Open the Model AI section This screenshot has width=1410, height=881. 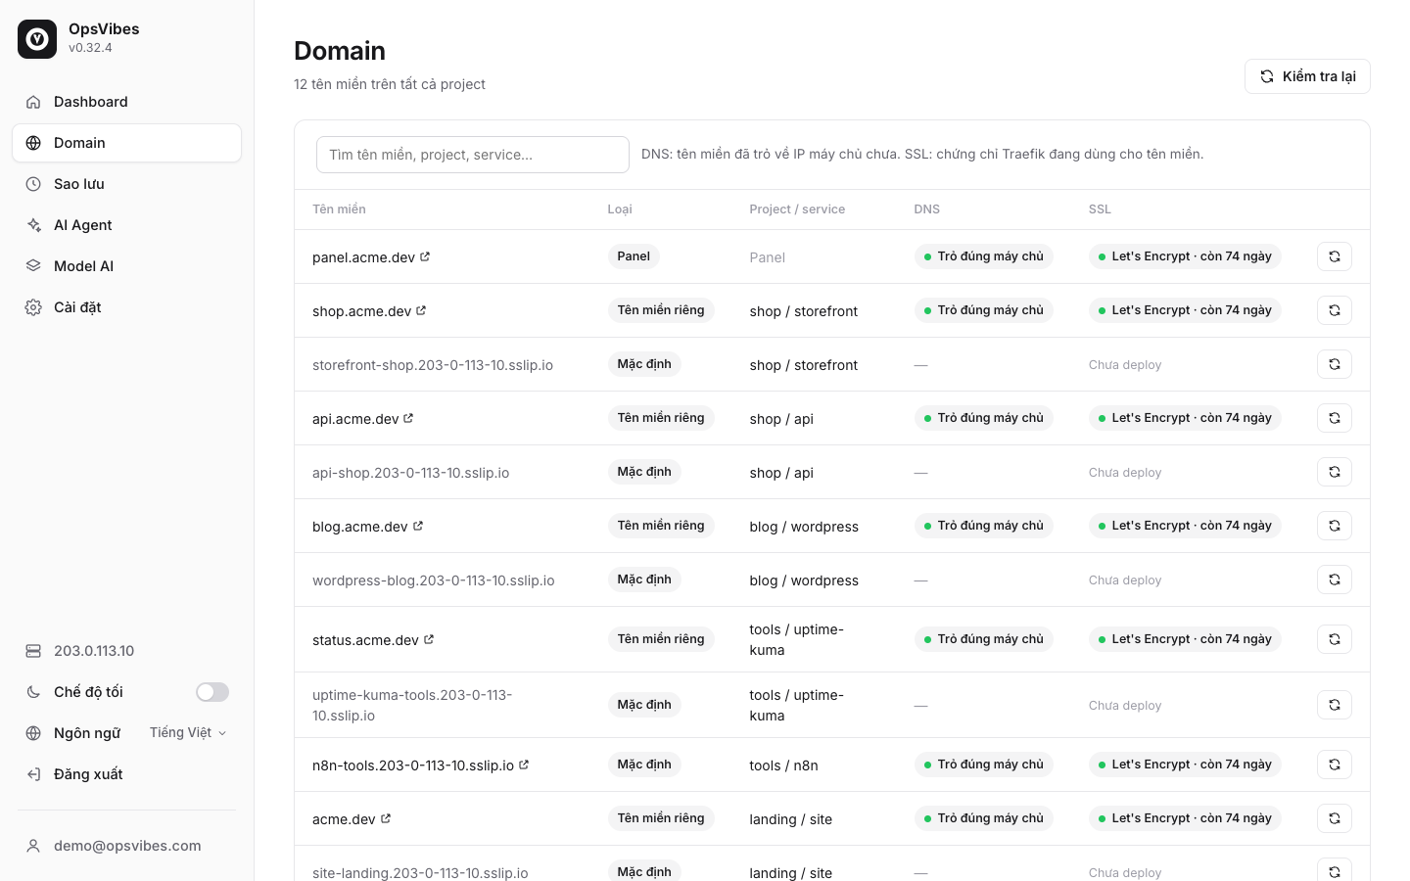pos(126,266)
